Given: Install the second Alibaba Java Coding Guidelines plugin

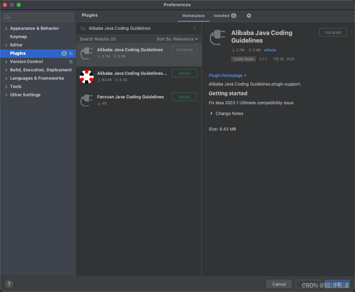Looking at the screenshot, I should click(184, 73).
